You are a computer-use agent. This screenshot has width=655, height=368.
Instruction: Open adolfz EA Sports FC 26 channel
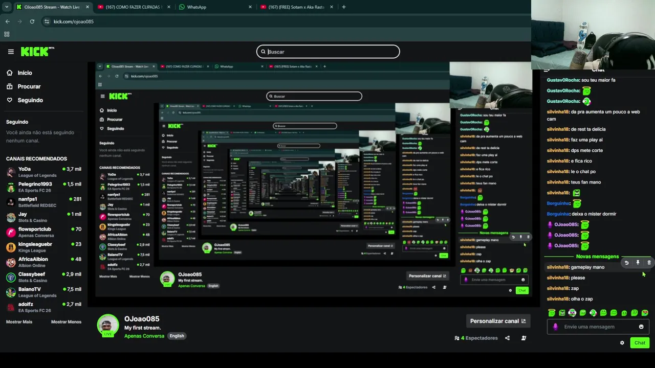point(43,307)
